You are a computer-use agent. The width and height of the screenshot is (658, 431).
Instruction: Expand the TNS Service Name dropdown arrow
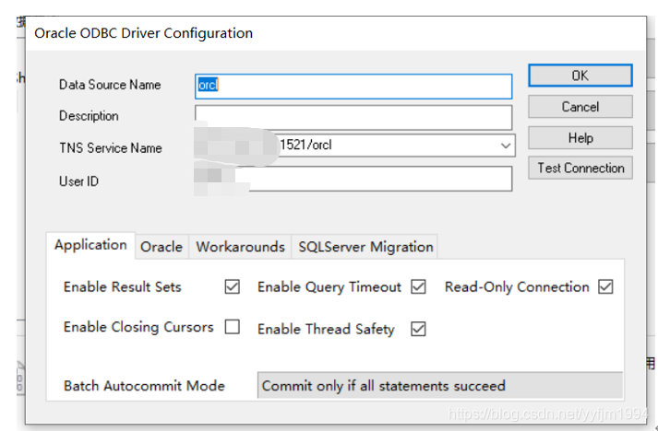pos(505,146)
